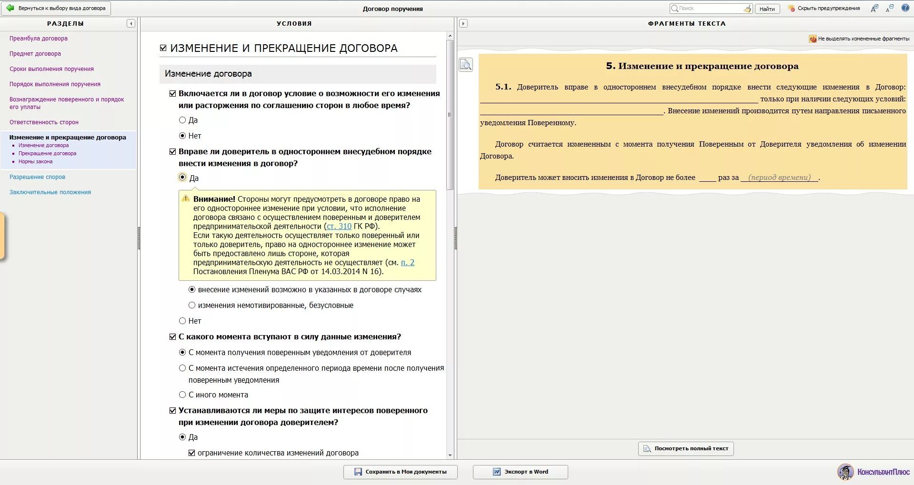Click the Word export icon
The image size is (914, 485).
click(x=497, y=472)
